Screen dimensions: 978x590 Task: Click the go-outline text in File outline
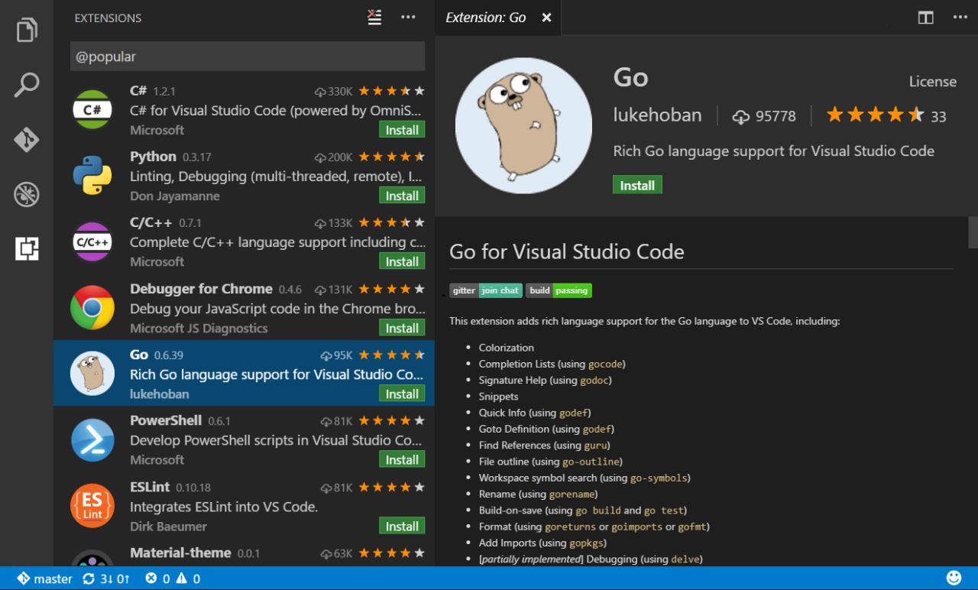591,462
